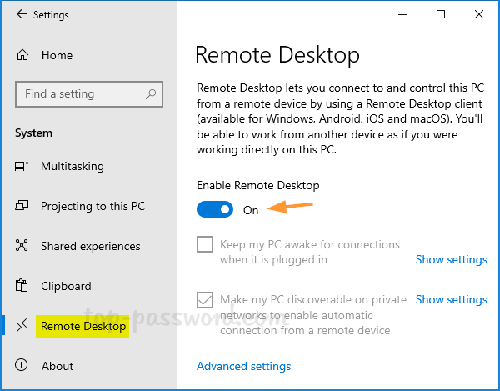Click the Projecting to this PC icon
Image resolution: width=500 pixels, height=391 pixels.
click(x=22, y=207)
